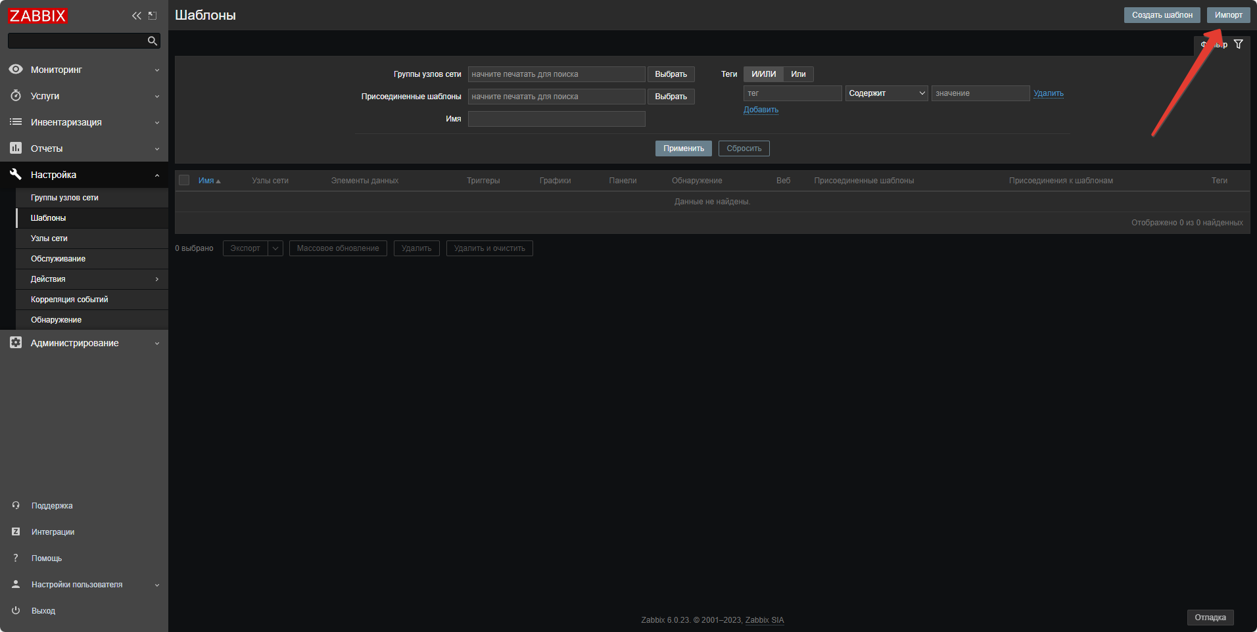The width and height of the screenshot is (1257, 632).
Task: Click the Имя filter input field
Action: (556, 119)
